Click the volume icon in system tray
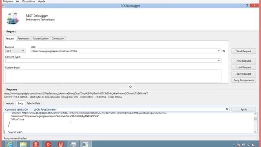261x147 pixels. 253,145
